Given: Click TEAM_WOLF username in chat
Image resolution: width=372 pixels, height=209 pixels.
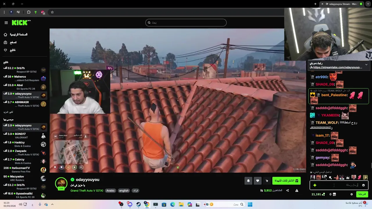Looking at the screenshot, I should (327, 123).
